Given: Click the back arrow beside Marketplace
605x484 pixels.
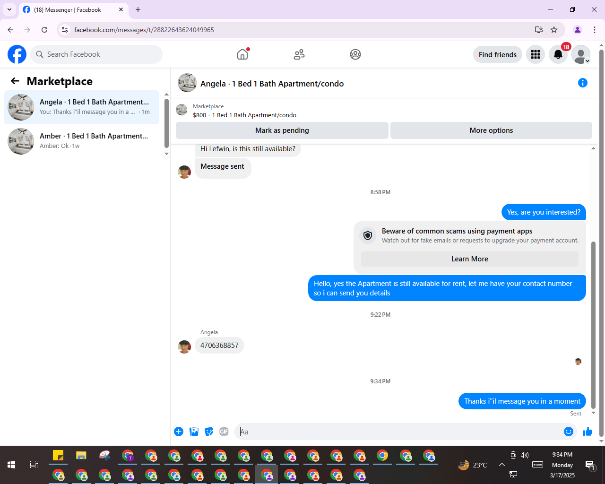Looking at the screenshot, I should pyautogui.click(x=15, y=81).
